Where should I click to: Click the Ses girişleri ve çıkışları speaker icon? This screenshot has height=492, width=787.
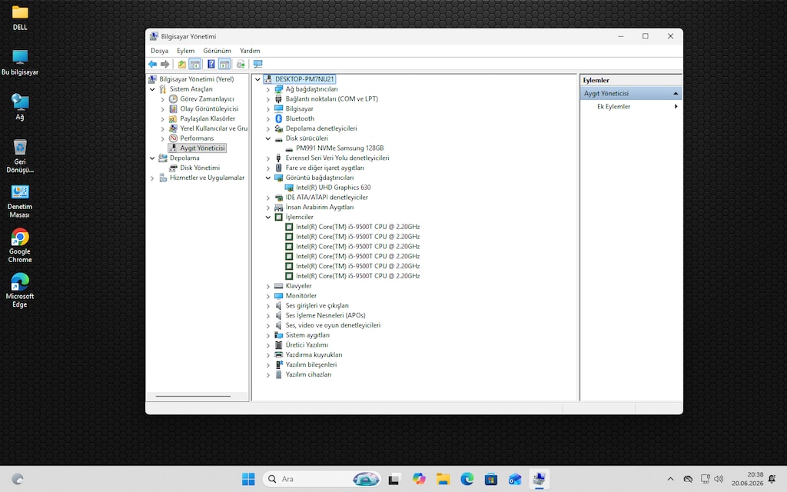(x=279, y=306)
